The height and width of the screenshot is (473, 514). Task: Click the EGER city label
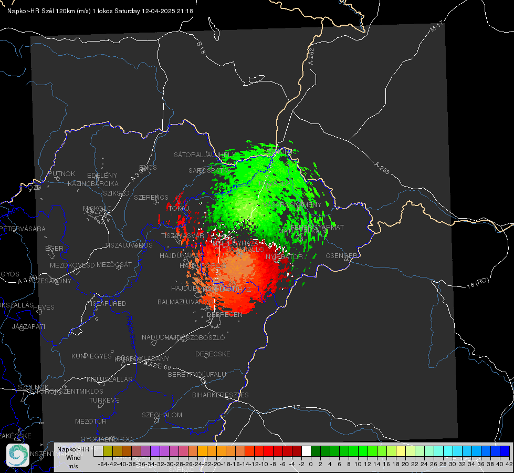coord(54,249)
